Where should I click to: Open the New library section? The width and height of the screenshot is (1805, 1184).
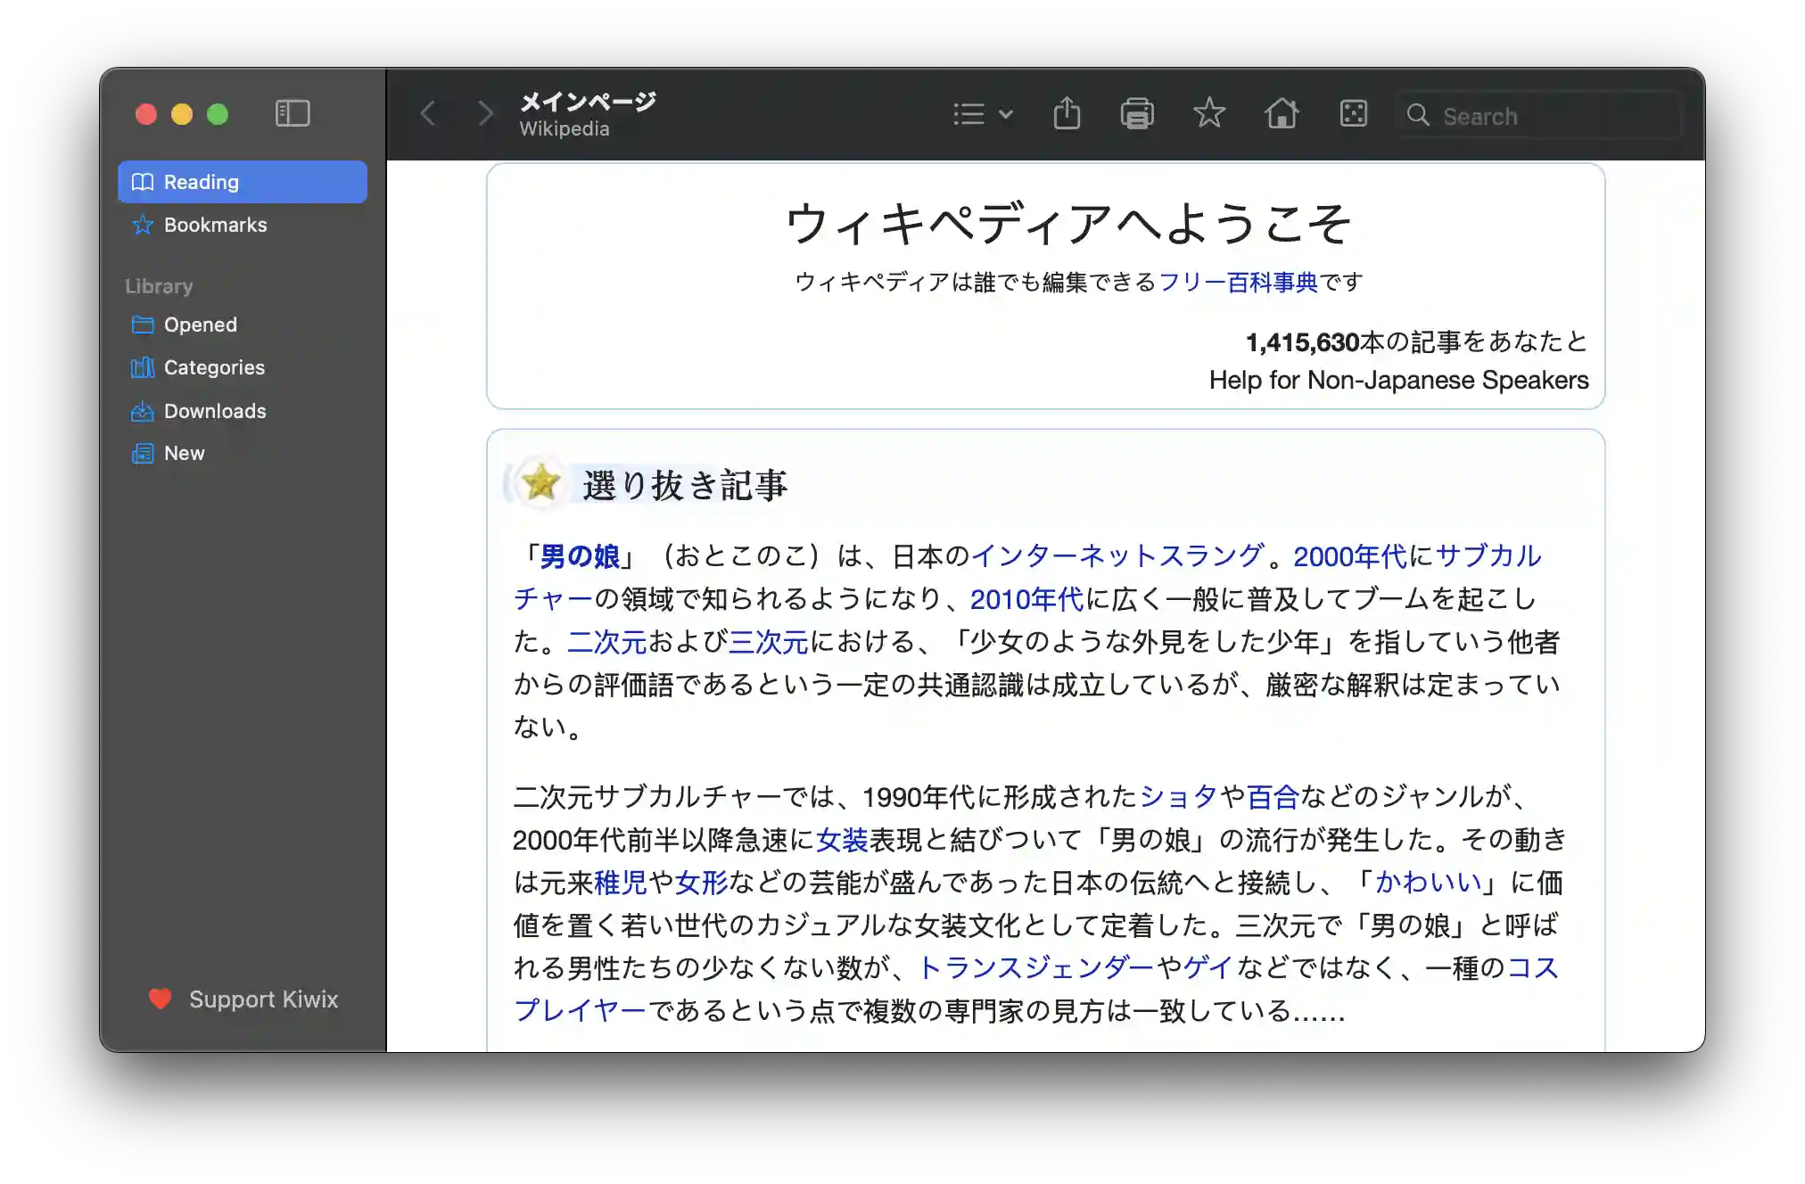pyautogui.click(x=243, y=453)
